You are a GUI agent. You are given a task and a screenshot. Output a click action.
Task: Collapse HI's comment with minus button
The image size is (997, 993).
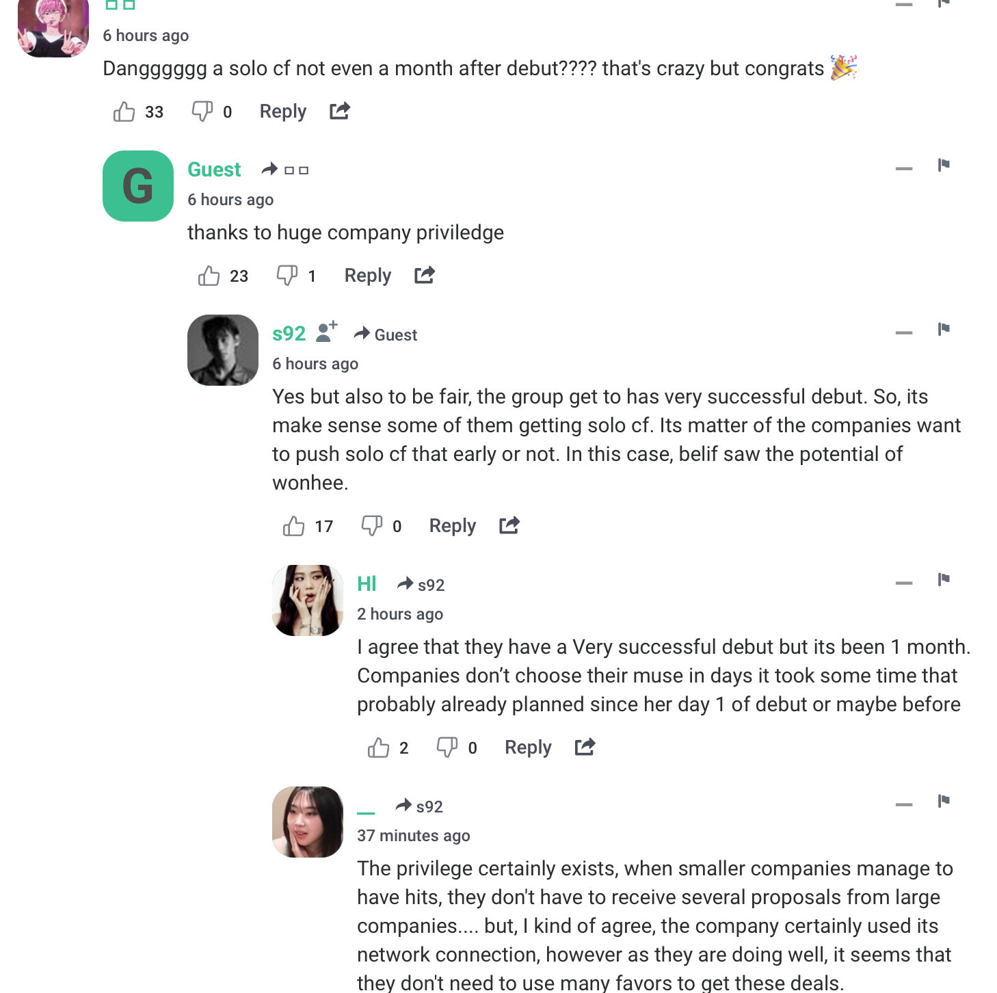point(904,583)
